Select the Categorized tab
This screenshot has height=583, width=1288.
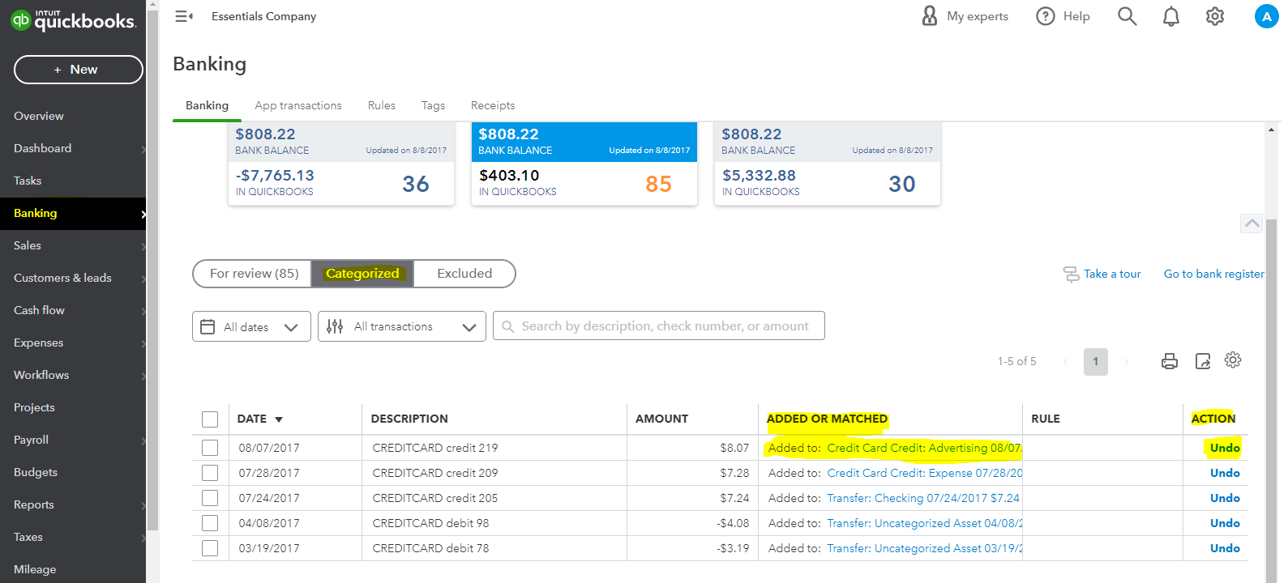click(x=362, y=274)
